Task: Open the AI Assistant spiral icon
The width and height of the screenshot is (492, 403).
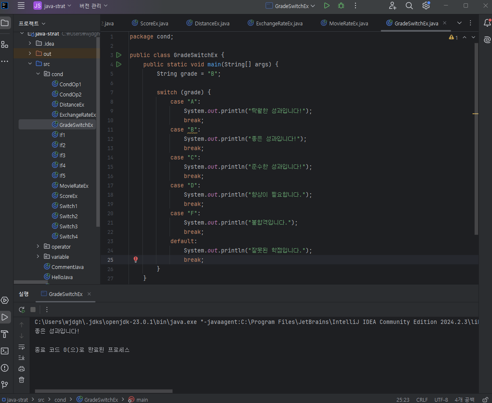Action: click(487, 40)
